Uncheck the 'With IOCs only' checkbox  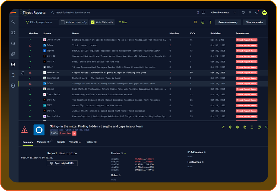93,22
